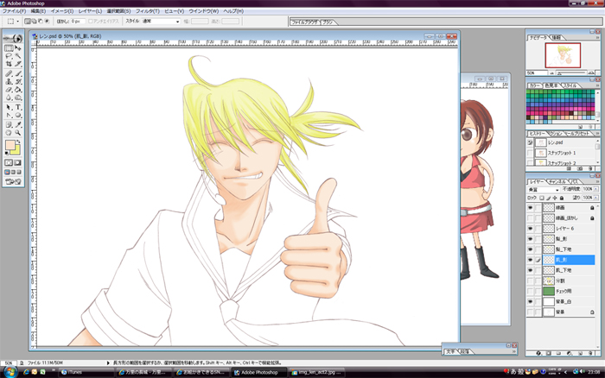The width and height of the screenshot is (605, 378).
Task: Switch to the チャンネル tab
Action: pos(558,182)
